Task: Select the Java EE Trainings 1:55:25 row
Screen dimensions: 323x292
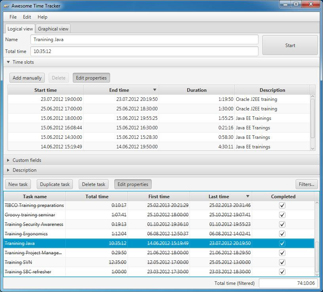Action: pos(159,118)
